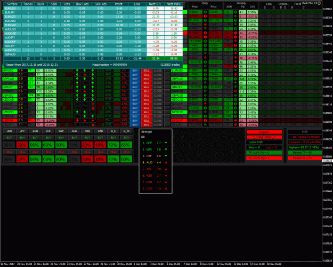The image size is (333, 267).
Task: Click the SL Adr% Pip = 0 button
Action: point(264,158)
